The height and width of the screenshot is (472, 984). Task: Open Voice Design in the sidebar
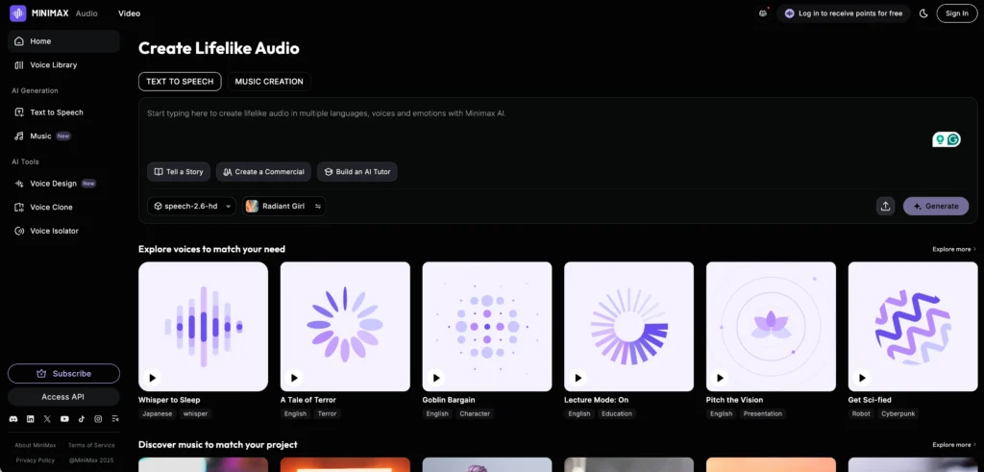pyautogui.click(x=63, y=184)
